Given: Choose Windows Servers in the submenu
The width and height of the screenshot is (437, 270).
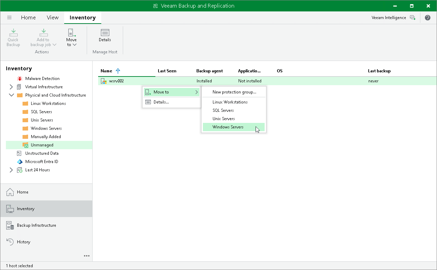Looking at the screenshot, I should pos(234,127).
